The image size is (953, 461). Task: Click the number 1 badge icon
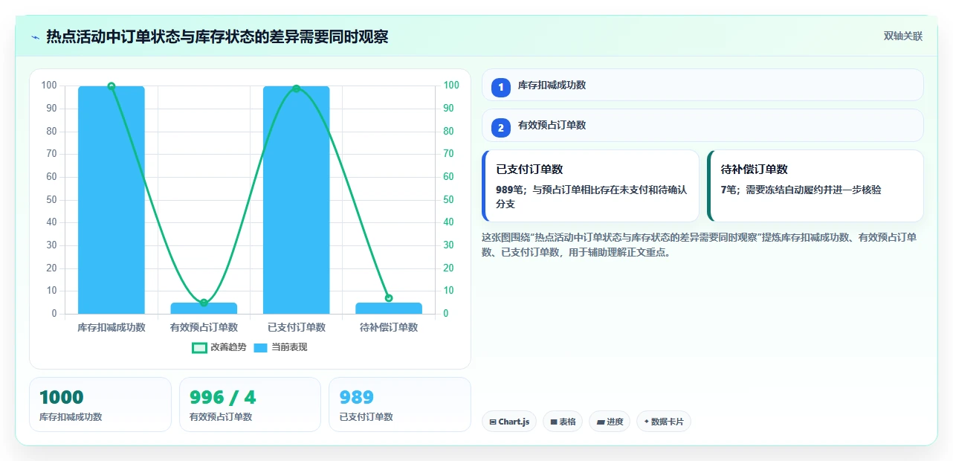pos(501,87)
